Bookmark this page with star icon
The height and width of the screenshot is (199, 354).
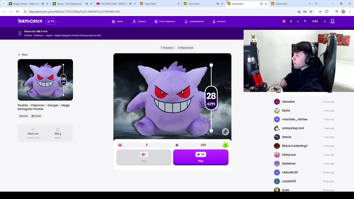(311, 12)
